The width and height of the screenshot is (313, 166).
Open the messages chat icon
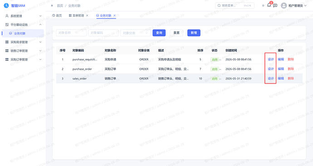275,5
